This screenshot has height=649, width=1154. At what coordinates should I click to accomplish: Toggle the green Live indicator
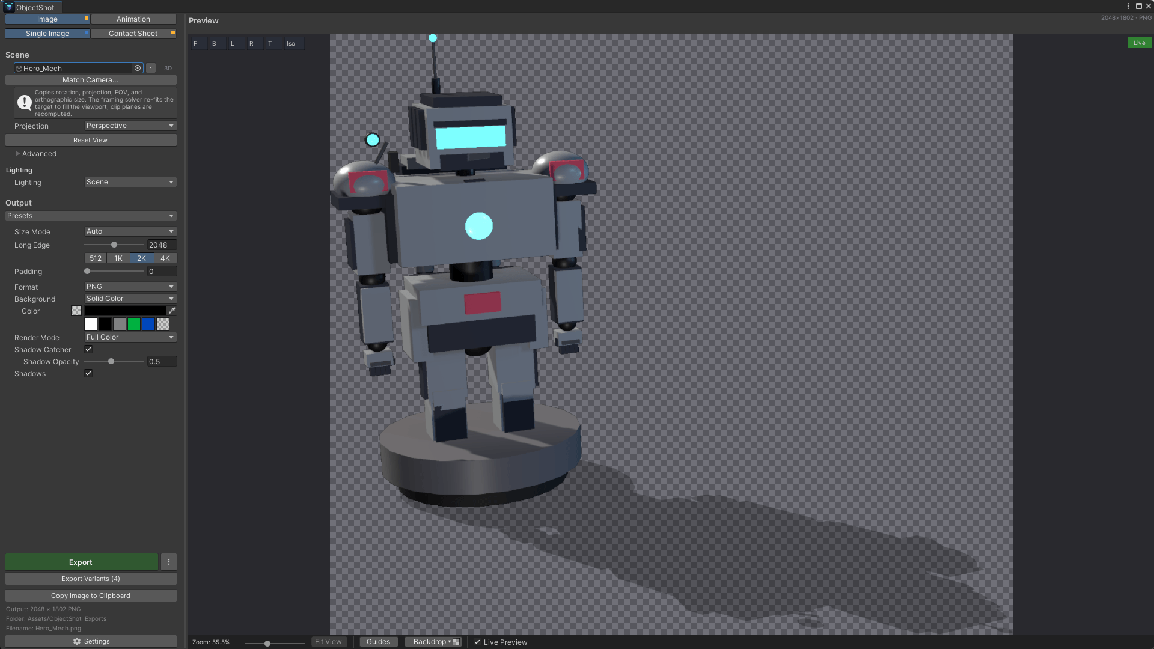pyautogui.click(x=1139, y=43)
